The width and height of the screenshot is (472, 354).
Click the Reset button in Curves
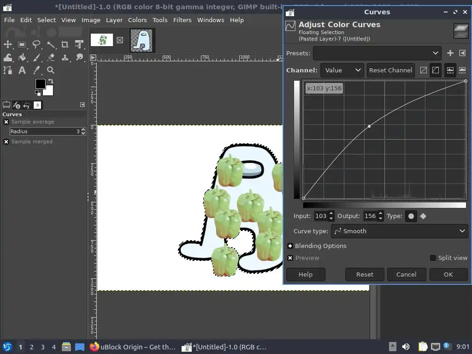(365, 275)
